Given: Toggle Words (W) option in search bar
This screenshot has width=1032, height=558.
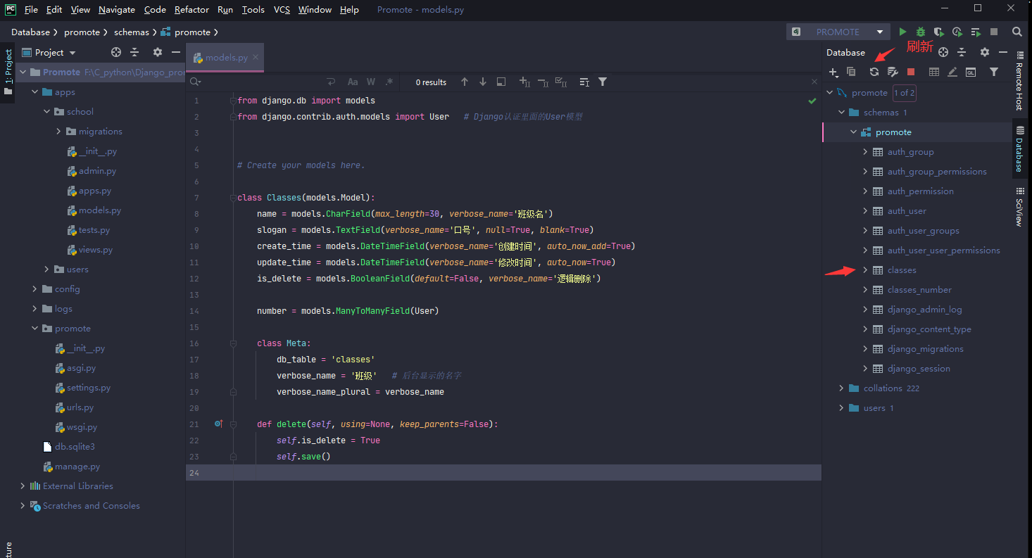Looking at the screenshot, I should [x=371, y=82].
